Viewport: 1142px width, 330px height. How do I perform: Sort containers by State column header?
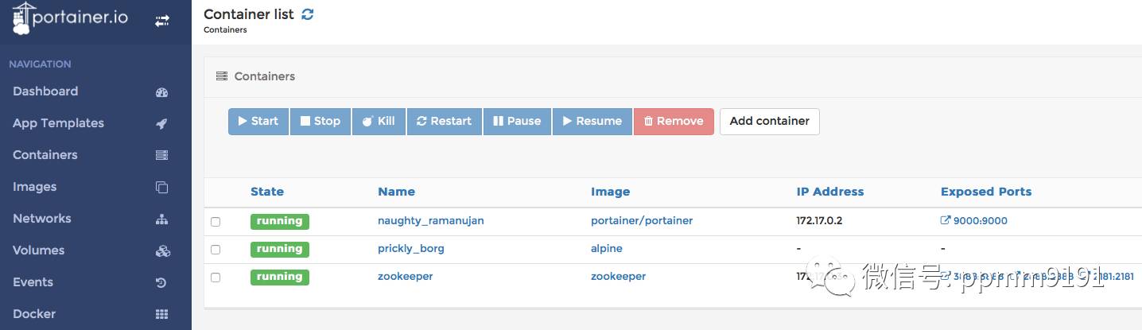267,192
